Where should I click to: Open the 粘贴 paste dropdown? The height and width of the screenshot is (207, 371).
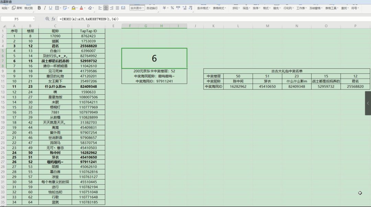pos(5,8)
